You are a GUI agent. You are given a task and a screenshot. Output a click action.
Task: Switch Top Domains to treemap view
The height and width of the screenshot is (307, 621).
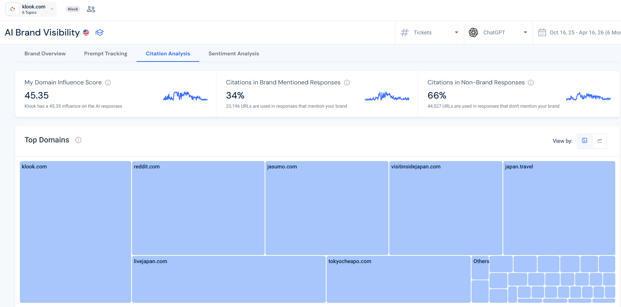[x=585, y=141]
